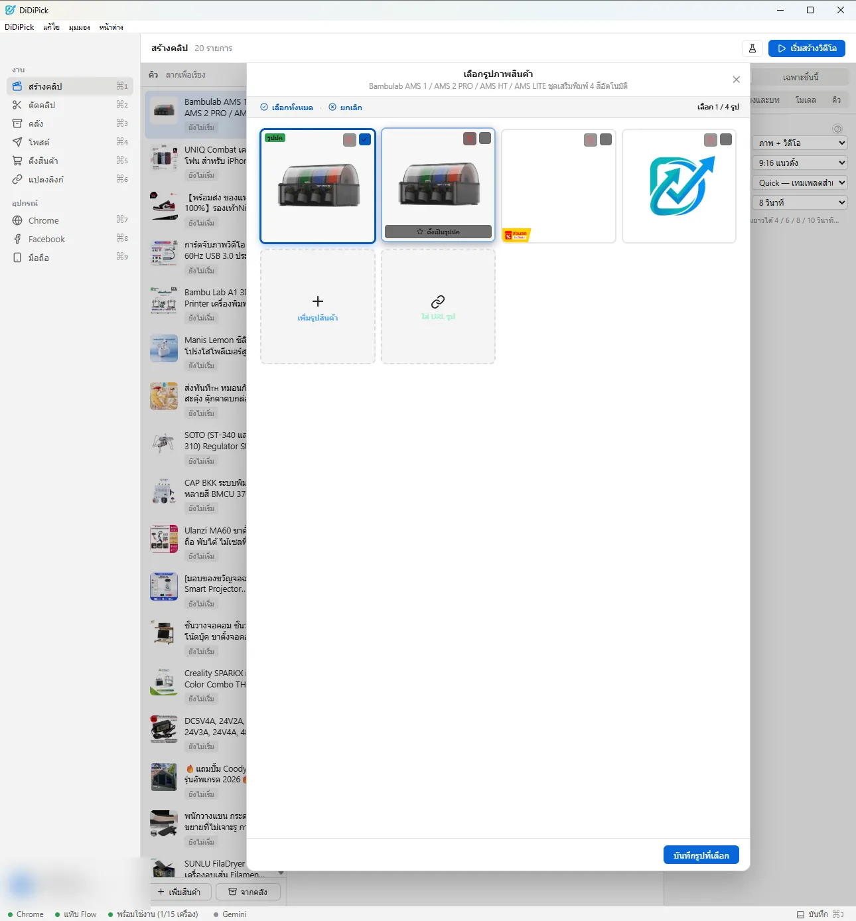Click the บันทึกรูปที่เลือก save button
Image resolution: width=856 pixels, height=921 pixels.
[x=701, y=855]
